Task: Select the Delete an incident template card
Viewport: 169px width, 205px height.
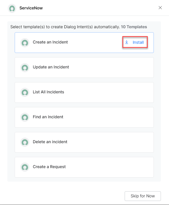Action: point(84,142)
